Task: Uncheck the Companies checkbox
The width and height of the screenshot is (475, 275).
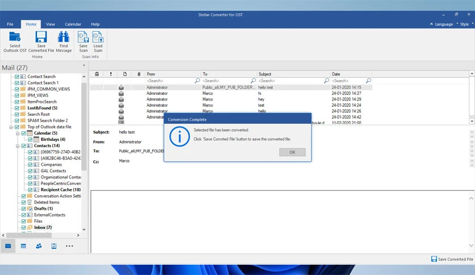Action: [x=30, y=164]
